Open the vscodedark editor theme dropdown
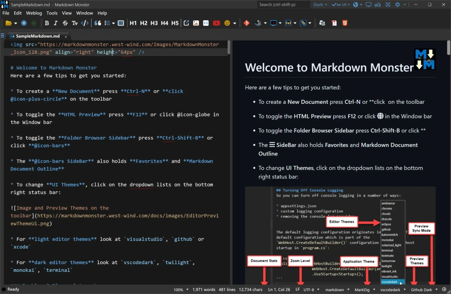451x294 pixels. click(393, 289)
